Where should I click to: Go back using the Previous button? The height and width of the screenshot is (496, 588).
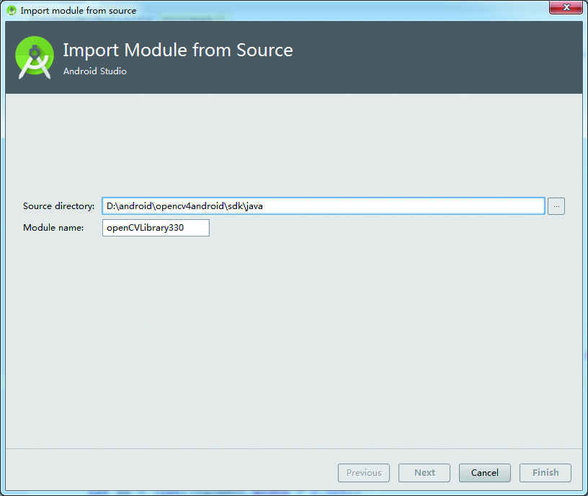[364, 473]
